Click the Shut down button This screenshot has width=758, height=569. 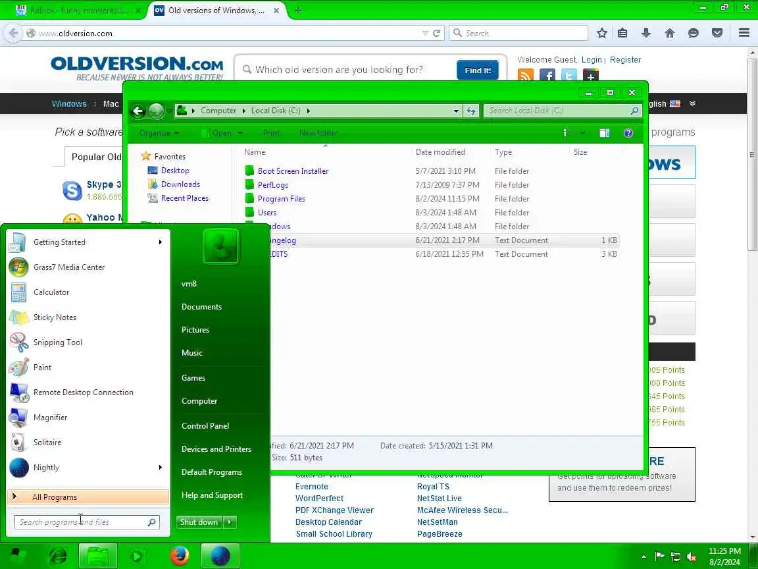pyautogui.click(x=199, y=522)
